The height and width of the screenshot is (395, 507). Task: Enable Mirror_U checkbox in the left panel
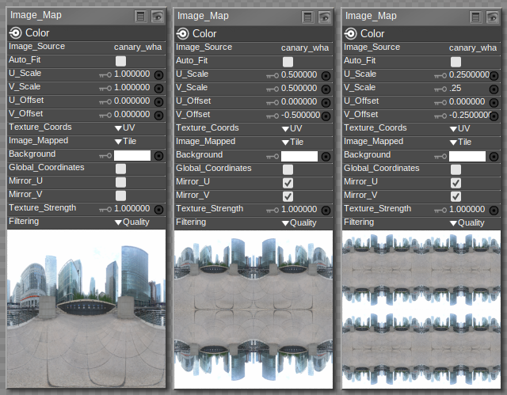tap(120, 182)
